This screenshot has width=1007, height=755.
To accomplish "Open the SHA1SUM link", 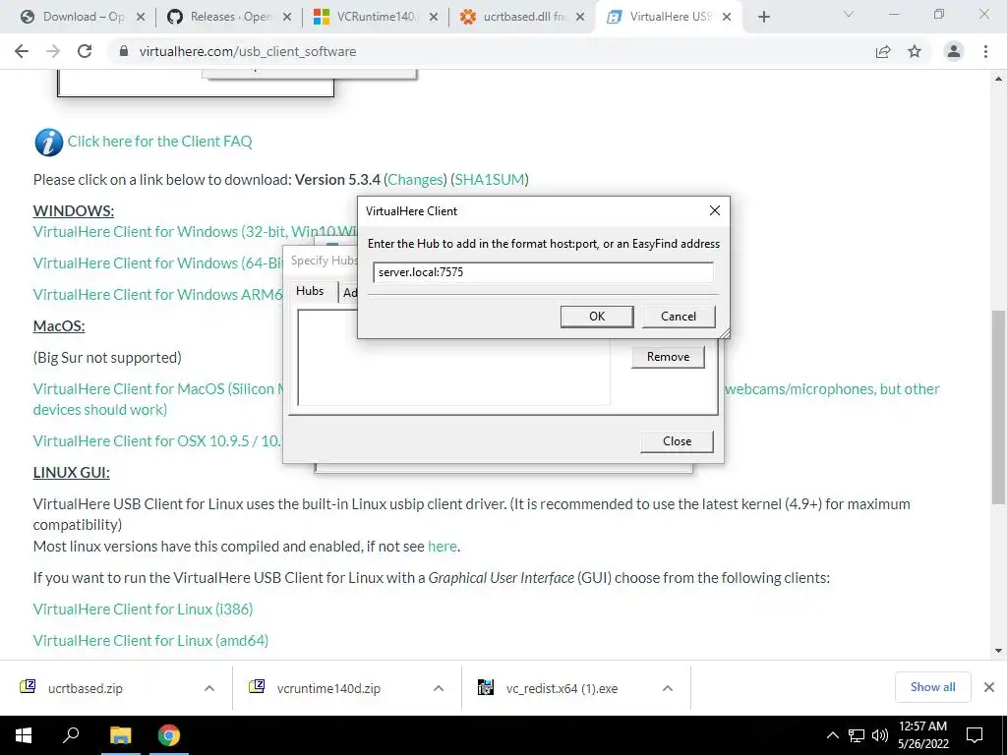I will point(490,180).
